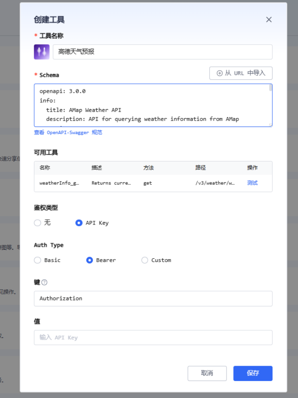Click the 取消 button

pos(207,373)
